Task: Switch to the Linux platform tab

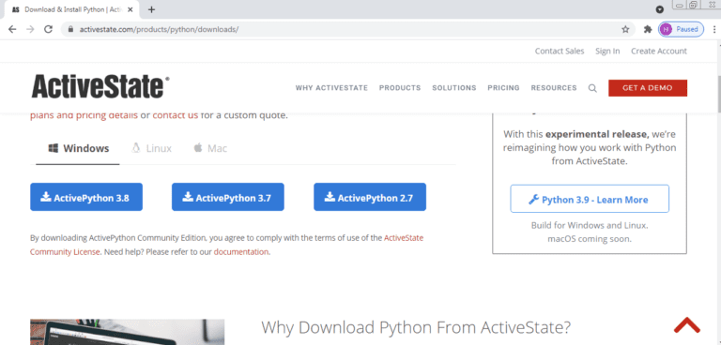Action: (x=151, y=148)
